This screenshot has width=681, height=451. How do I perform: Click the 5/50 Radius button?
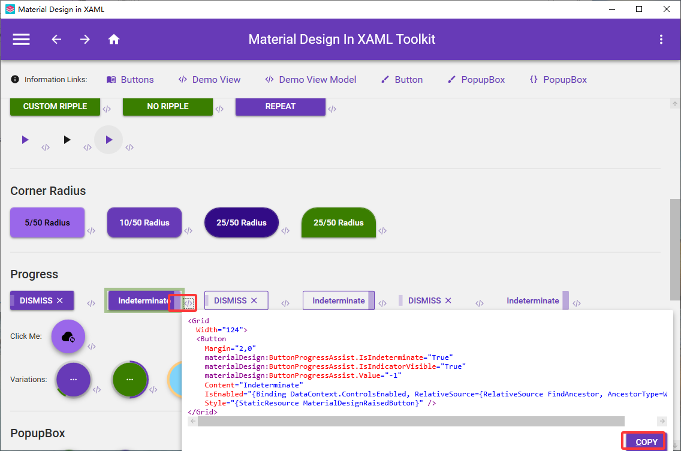47,223
